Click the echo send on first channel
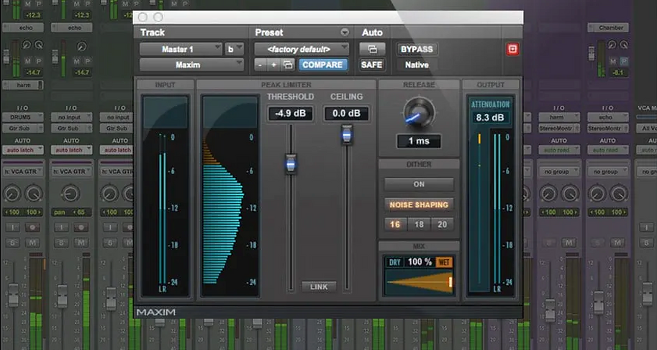The width and height of the screenshot is (657, 350). pos(23,27)
